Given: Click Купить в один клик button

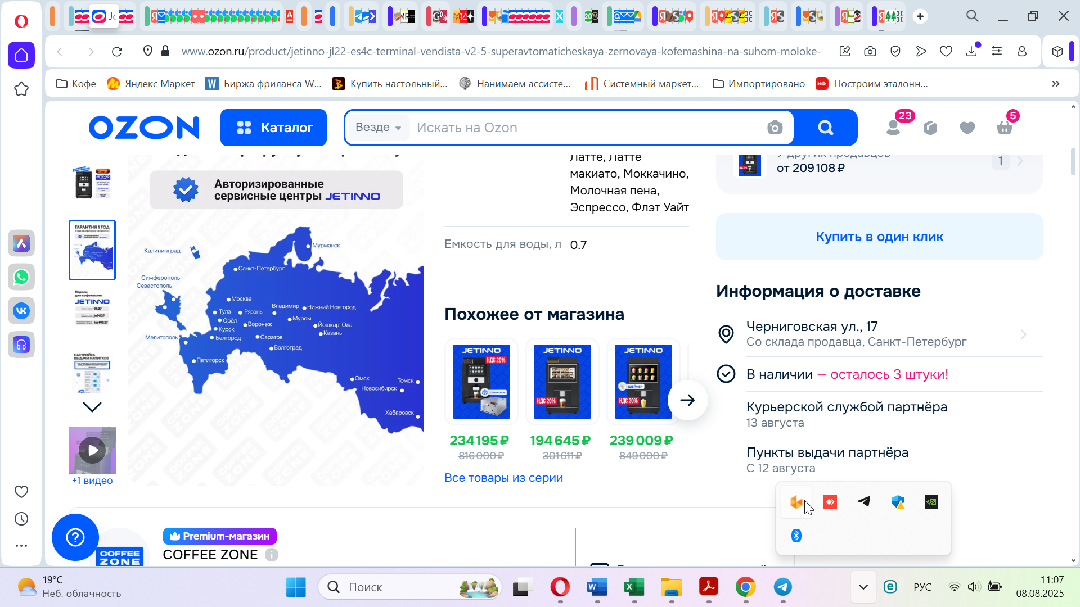Looking at the screenshot, I should [x=880, y=237].
